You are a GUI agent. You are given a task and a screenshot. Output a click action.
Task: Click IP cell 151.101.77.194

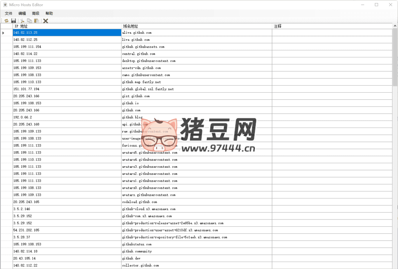point(67,89)
